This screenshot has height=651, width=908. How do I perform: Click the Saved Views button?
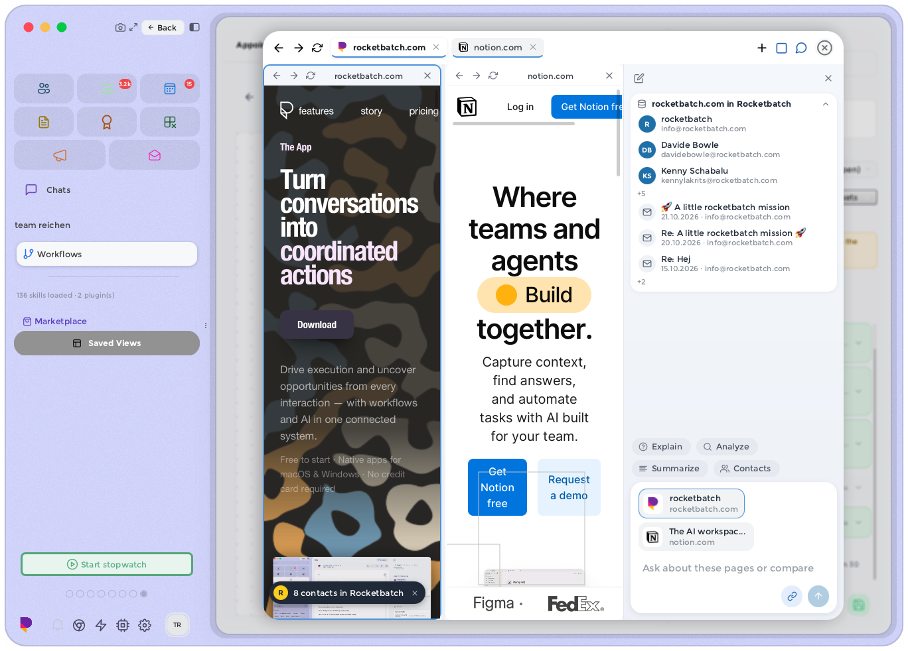pyautogui.click(x=107, y=343)
